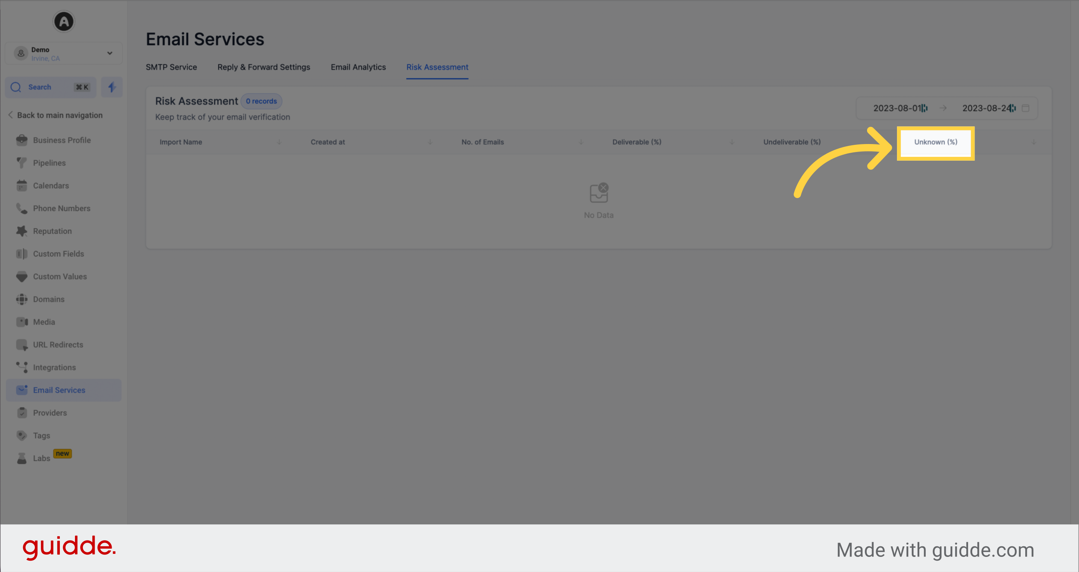Image resolution: width=1079 pixels, height=572 pixels.
Task: Toggle sorting on Deliverable (%) column
Action: pyautogui.click(x=732, y=142)
